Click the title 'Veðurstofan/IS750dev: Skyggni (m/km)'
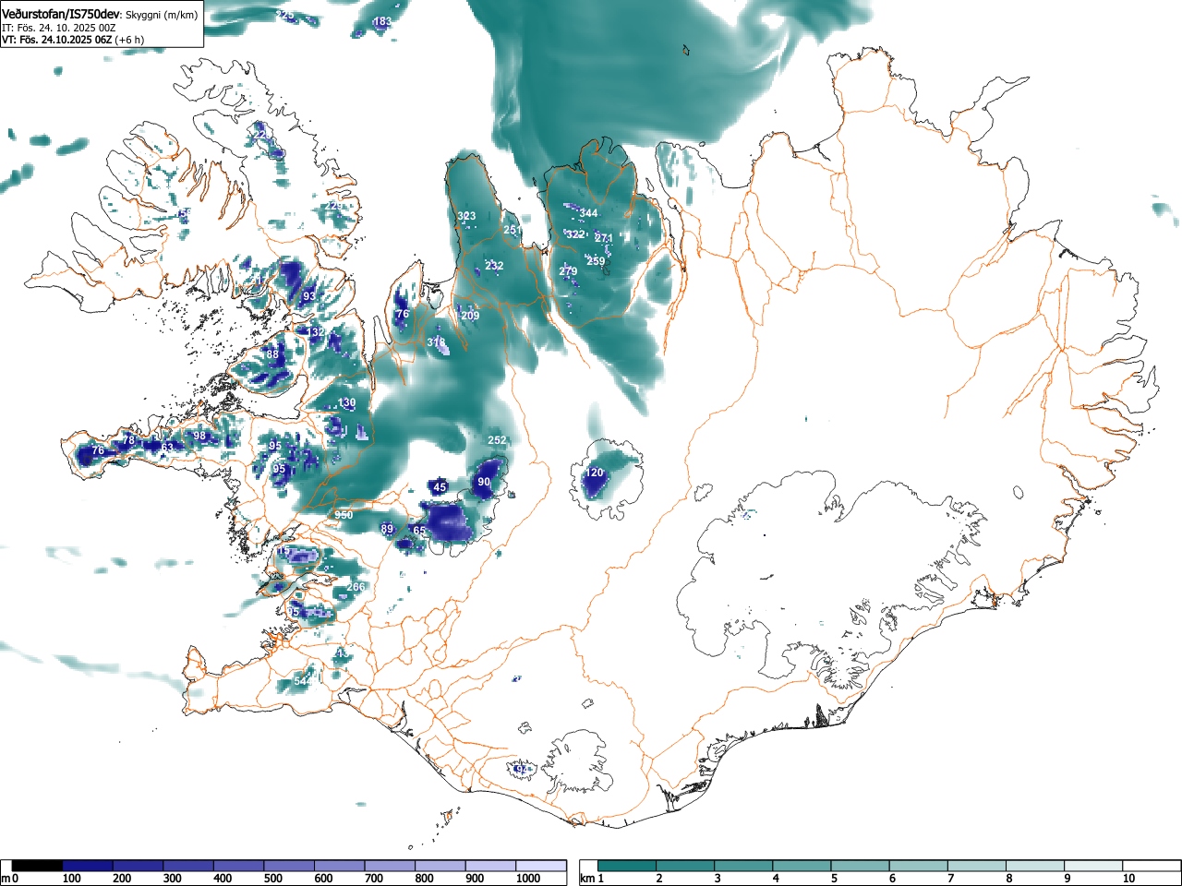This screenshot has height=886, width=1182. pyautogui.click(x=100, y=14)
